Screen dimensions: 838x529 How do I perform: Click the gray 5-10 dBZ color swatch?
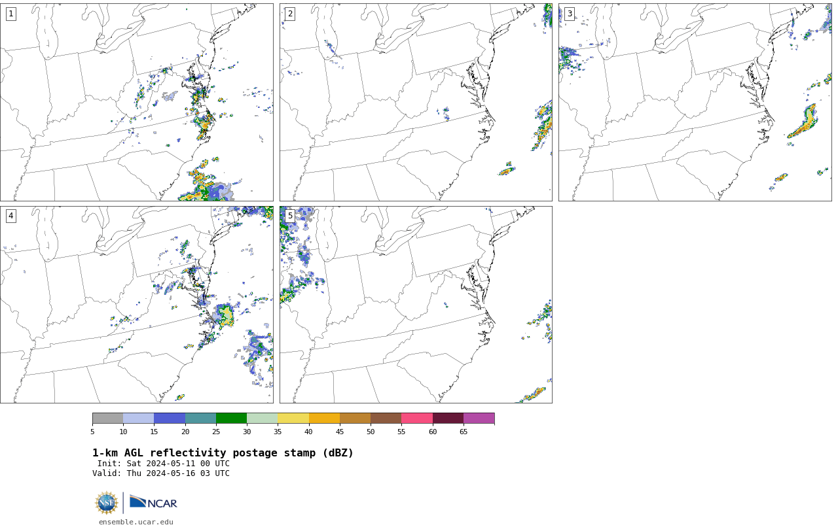pos(107,418)
